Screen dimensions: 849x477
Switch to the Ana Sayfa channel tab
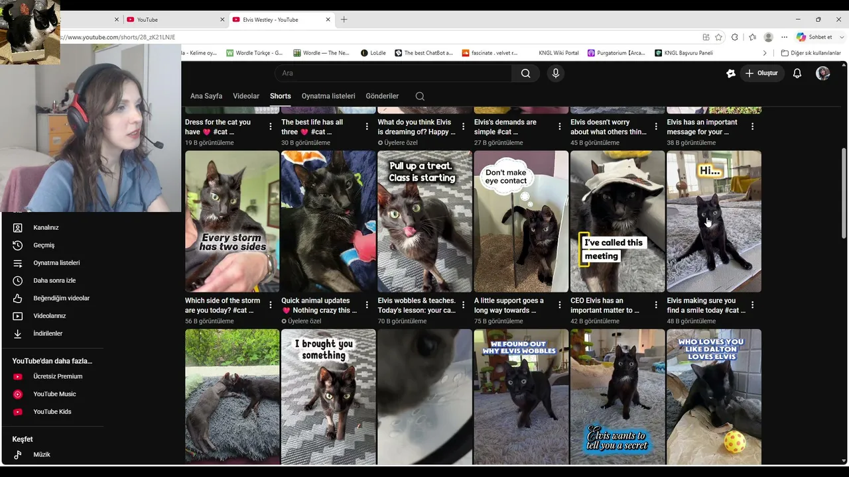[206, 96]
